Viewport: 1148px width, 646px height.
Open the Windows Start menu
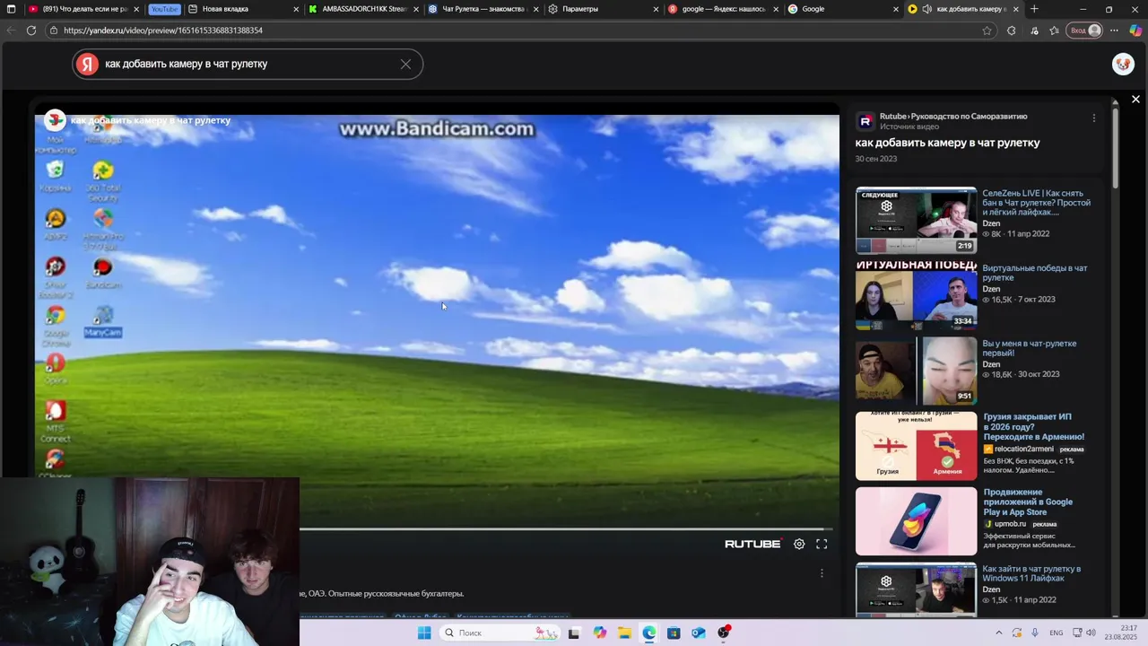click(x=424, y=633)
